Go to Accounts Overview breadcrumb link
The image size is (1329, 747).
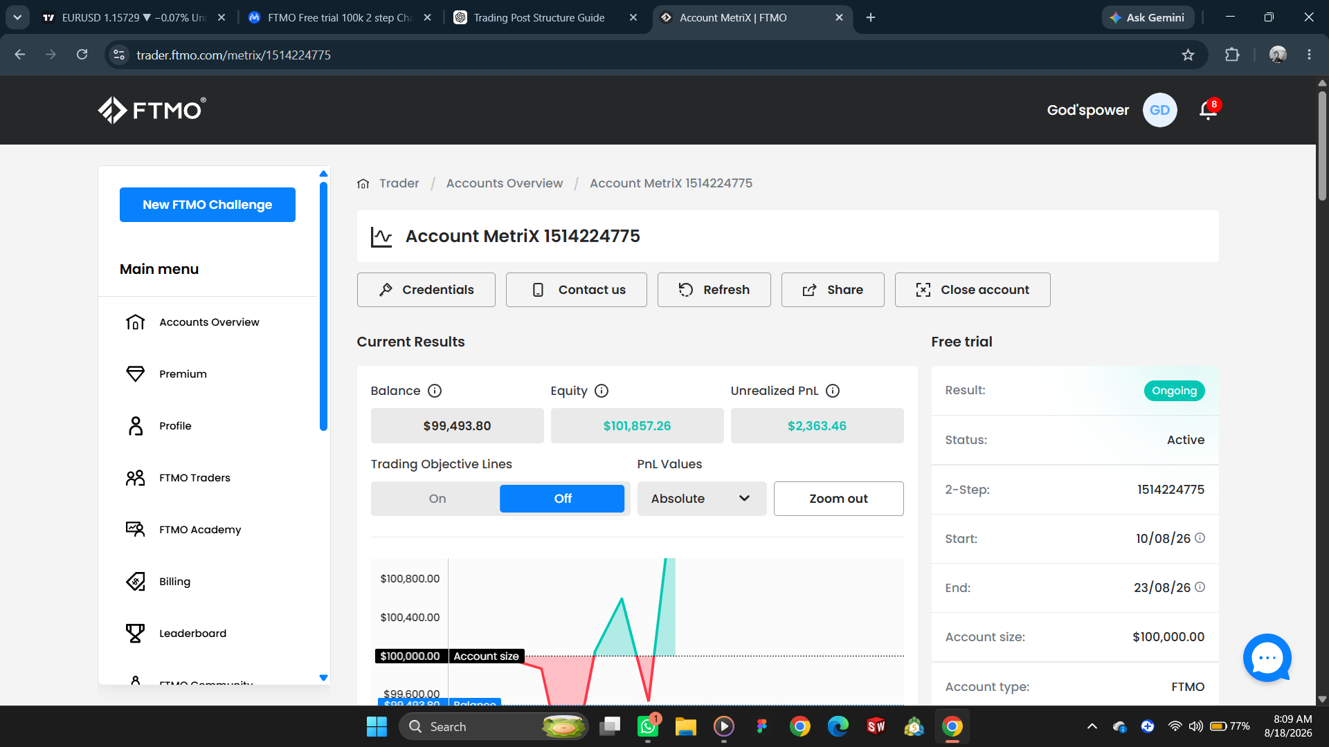505,183
